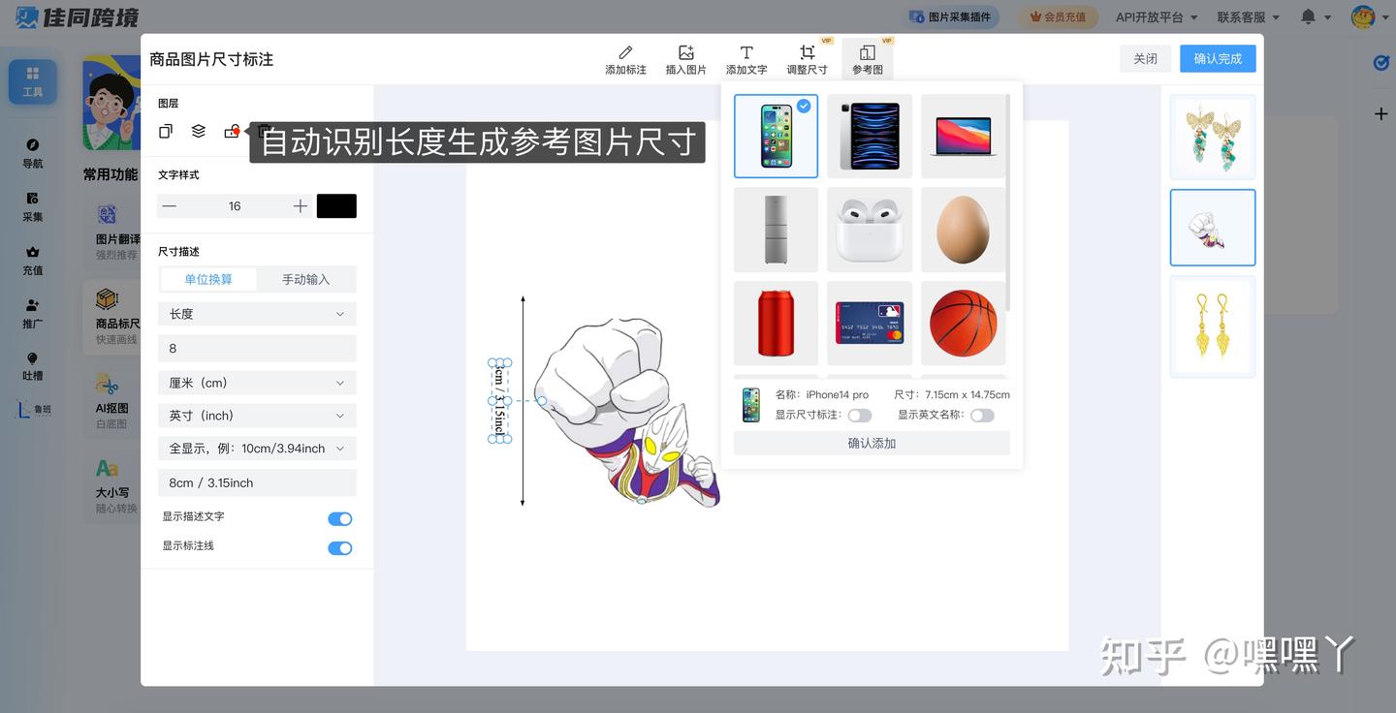The height and width of the screenshot is (713, 1396).
Task: Duplicate the layer via copy icon
Action: 165,131
